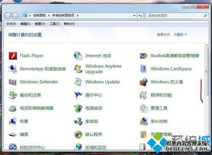Open the 轻松访问中心 icon
This screenshot has height=155, width=212.
click(13, 147)
